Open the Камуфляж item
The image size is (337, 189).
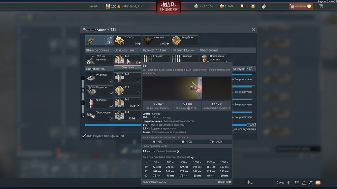pos(184,41)
